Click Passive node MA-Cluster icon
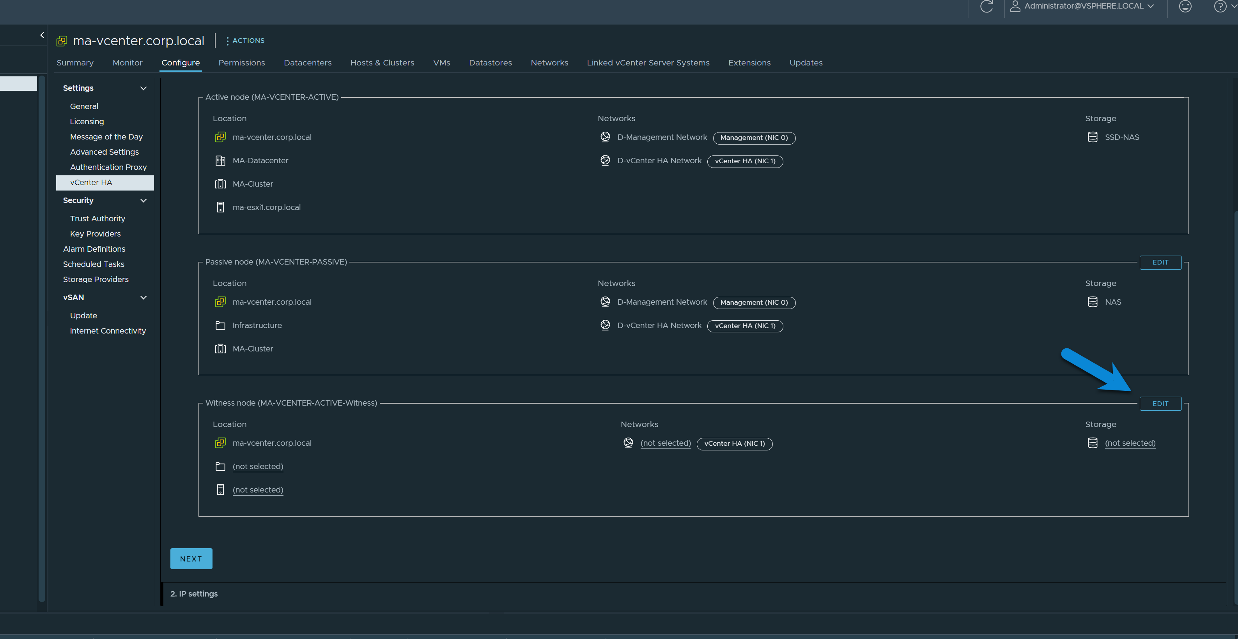Screen dimensions: 1238x639 [x=220, y=349]
